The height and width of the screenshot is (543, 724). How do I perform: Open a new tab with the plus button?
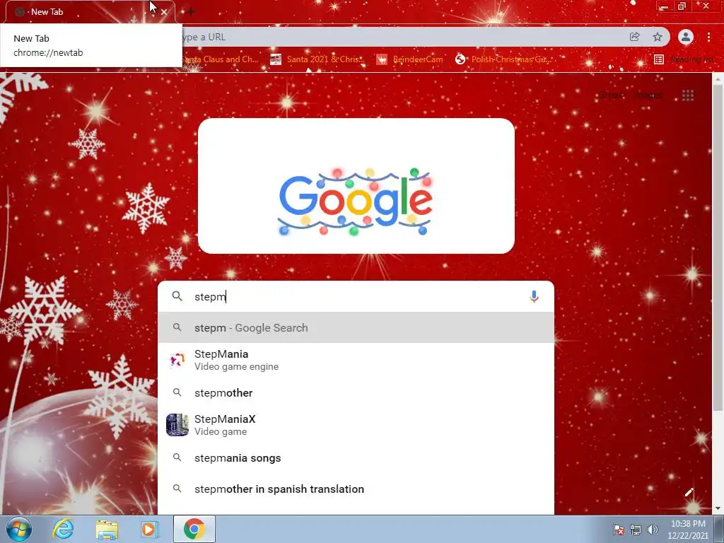click(190, 12)
